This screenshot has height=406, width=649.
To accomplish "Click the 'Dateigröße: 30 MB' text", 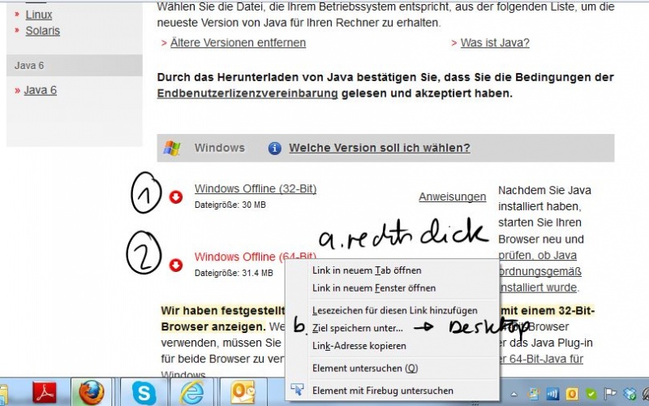I will (230, 205).
